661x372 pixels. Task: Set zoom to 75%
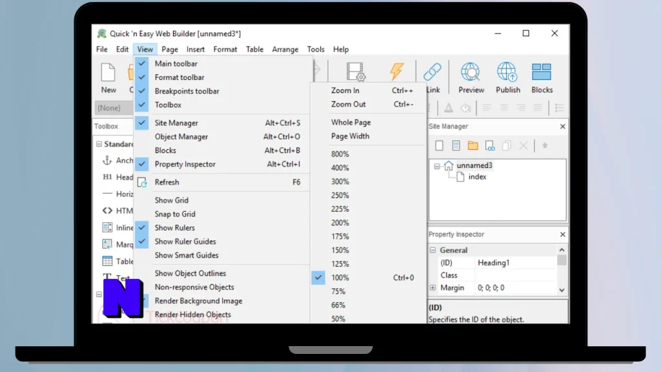(x=368, y=291)
